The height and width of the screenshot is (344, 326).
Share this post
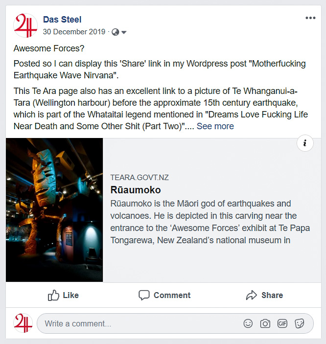264,295
